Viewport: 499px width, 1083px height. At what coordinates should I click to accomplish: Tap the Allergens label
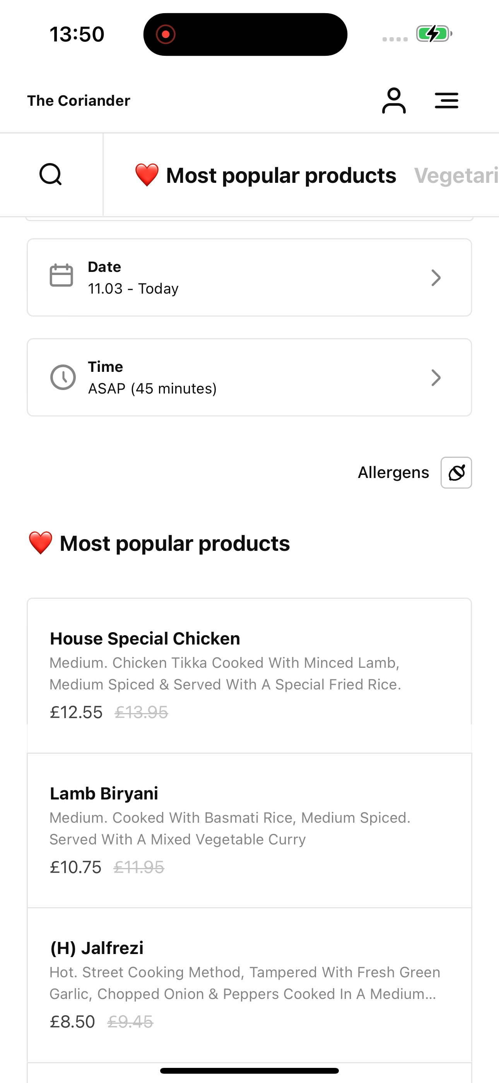[393, 473]
